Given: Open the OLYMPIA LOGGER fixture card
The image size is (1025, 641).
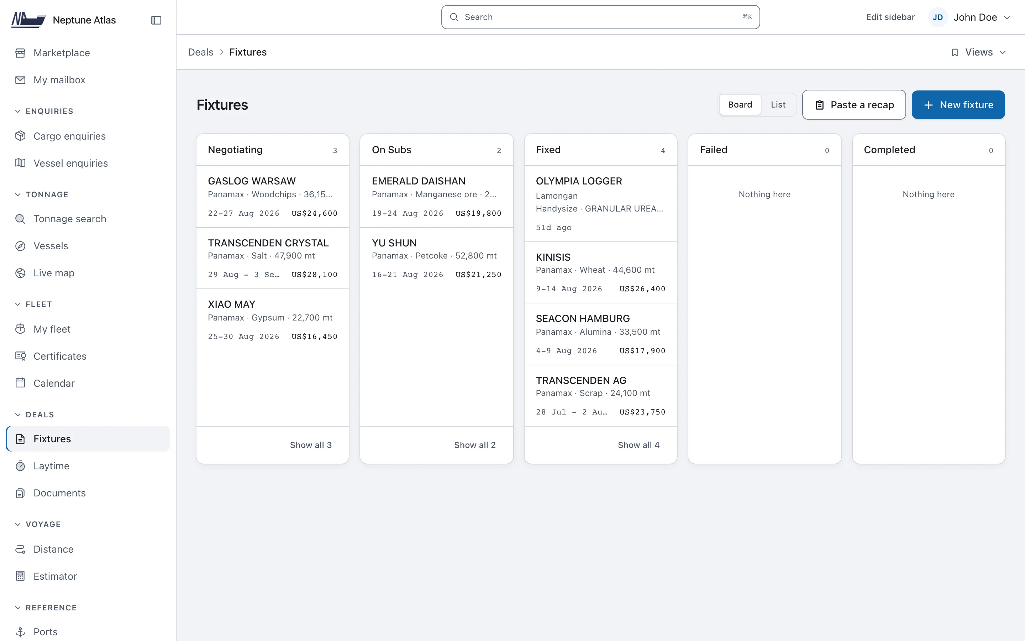Looking at the screenshot, I should (x=601, y=204).
